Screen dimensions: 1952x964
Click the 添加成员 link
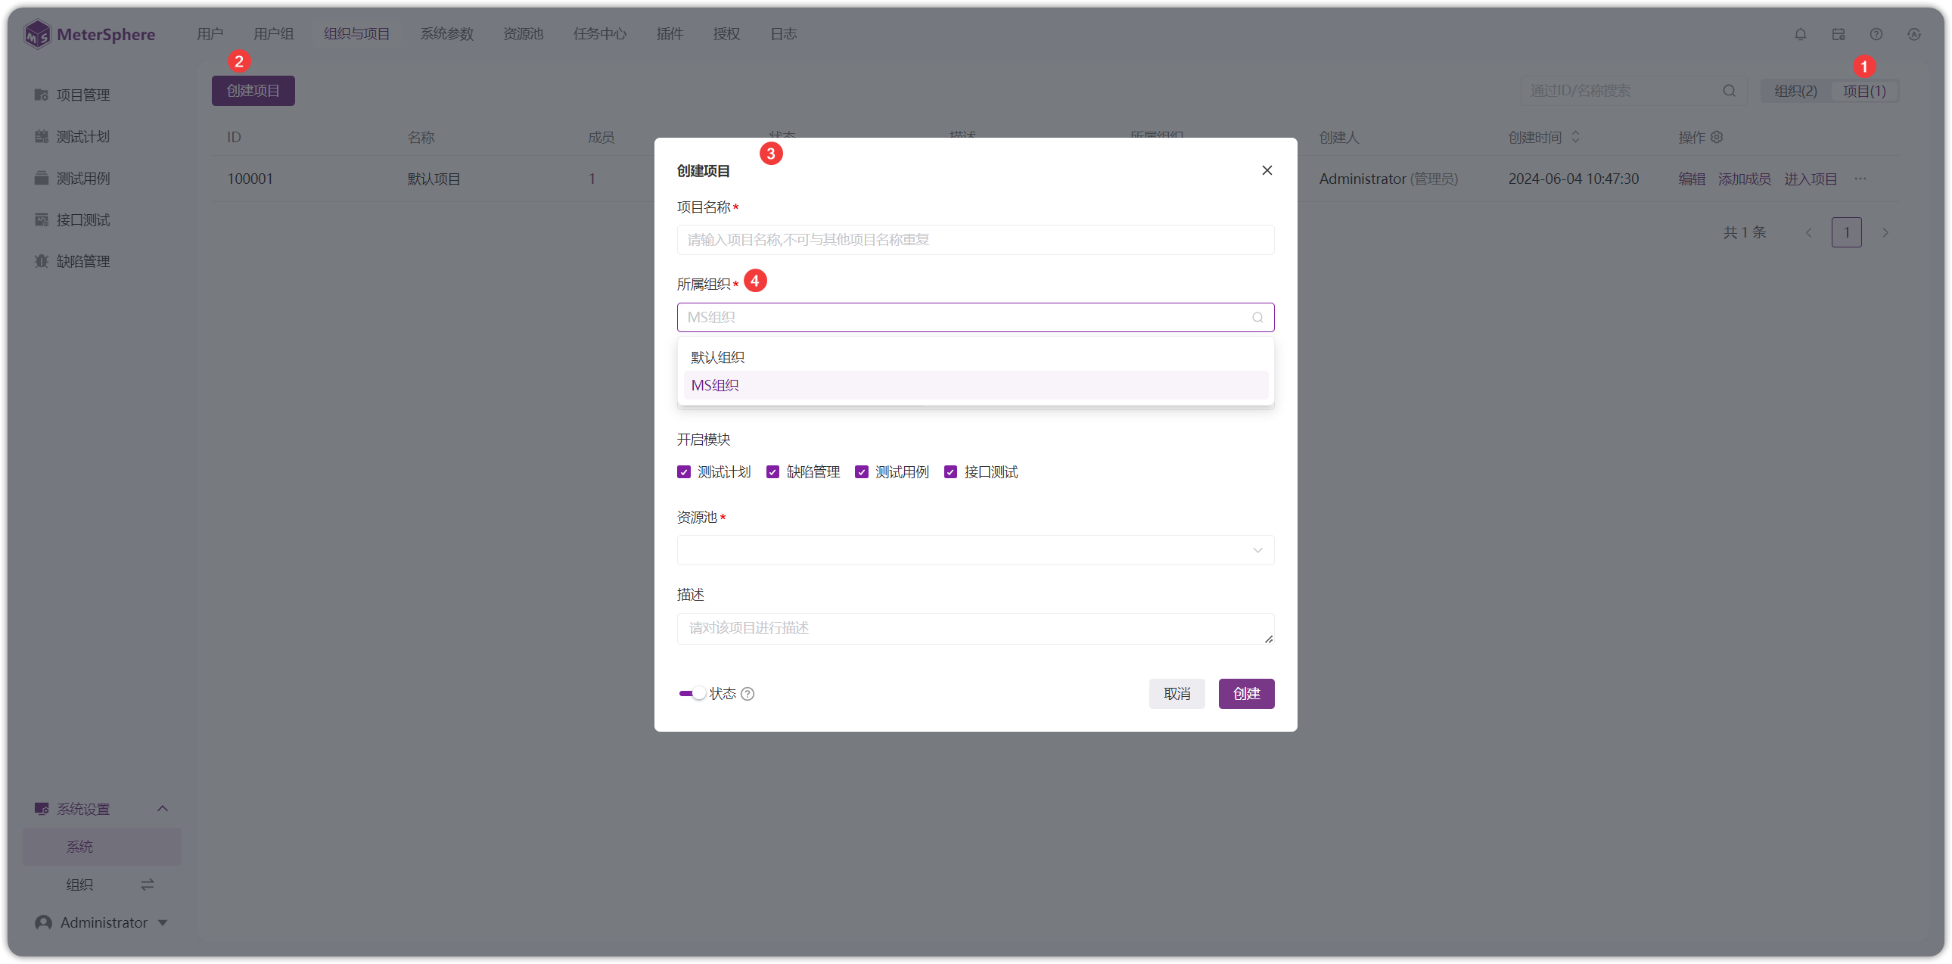1744,179
